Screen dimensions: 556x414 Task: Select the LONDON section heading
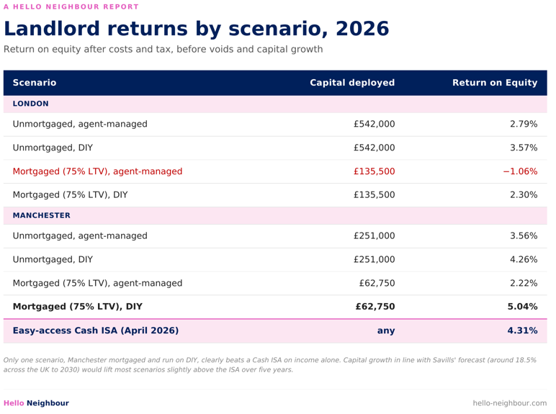pos(30,104)
